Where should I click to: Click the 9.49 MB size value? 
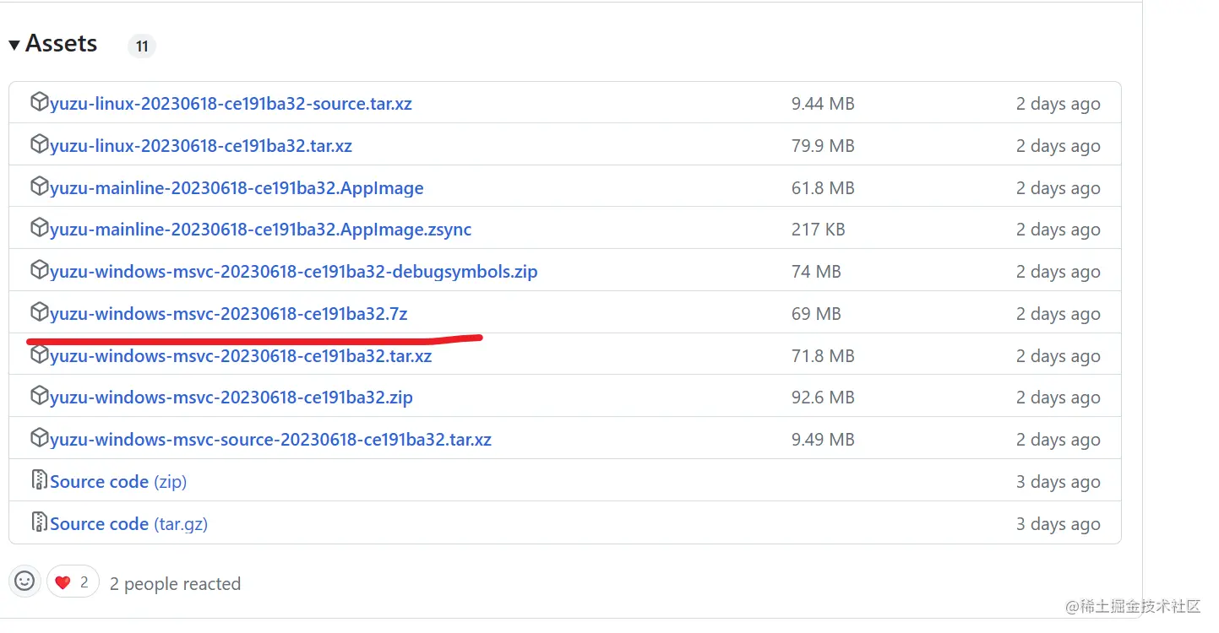coord(823,440)
